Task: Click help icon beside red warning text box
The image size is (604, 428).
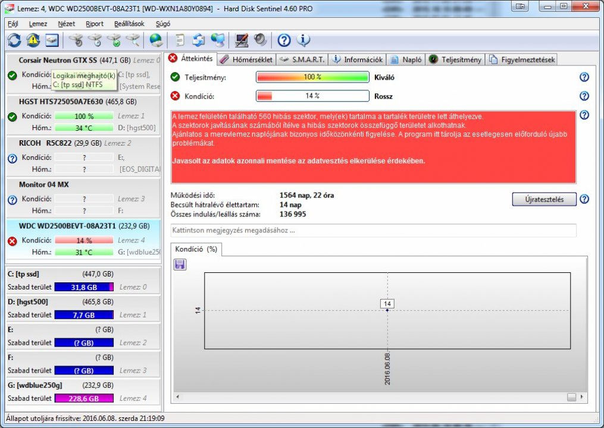Action: pyautogui.click(x=584, y=115)
